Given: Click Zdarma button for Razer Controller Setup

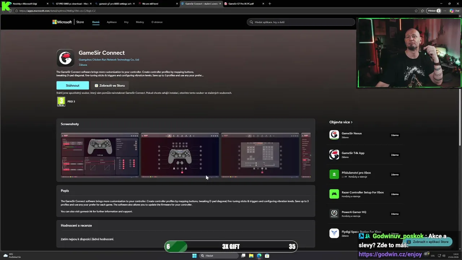Looking at the screenshot, I should 395,194.
